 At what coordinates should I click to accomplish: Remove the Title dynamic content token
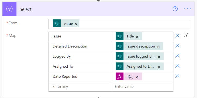137,37
